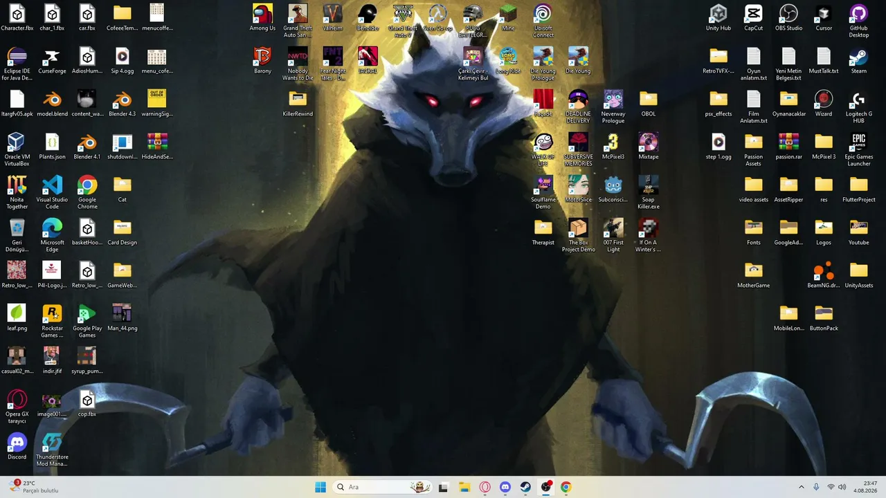This screenshot has height=498, width=886.
Task: Open the volume control in system tray
Action: 842,487
